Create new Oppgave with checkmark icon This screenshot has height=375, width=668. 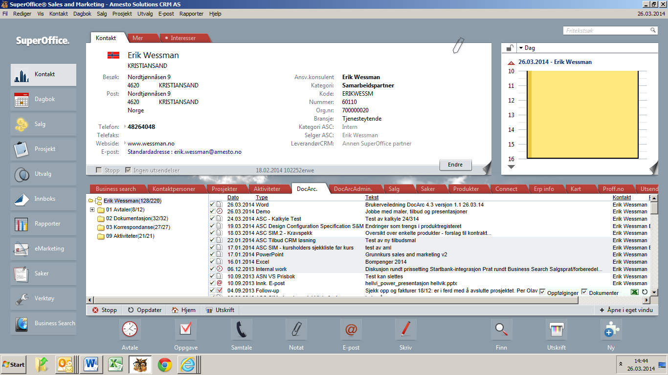[x=186, y=330]
